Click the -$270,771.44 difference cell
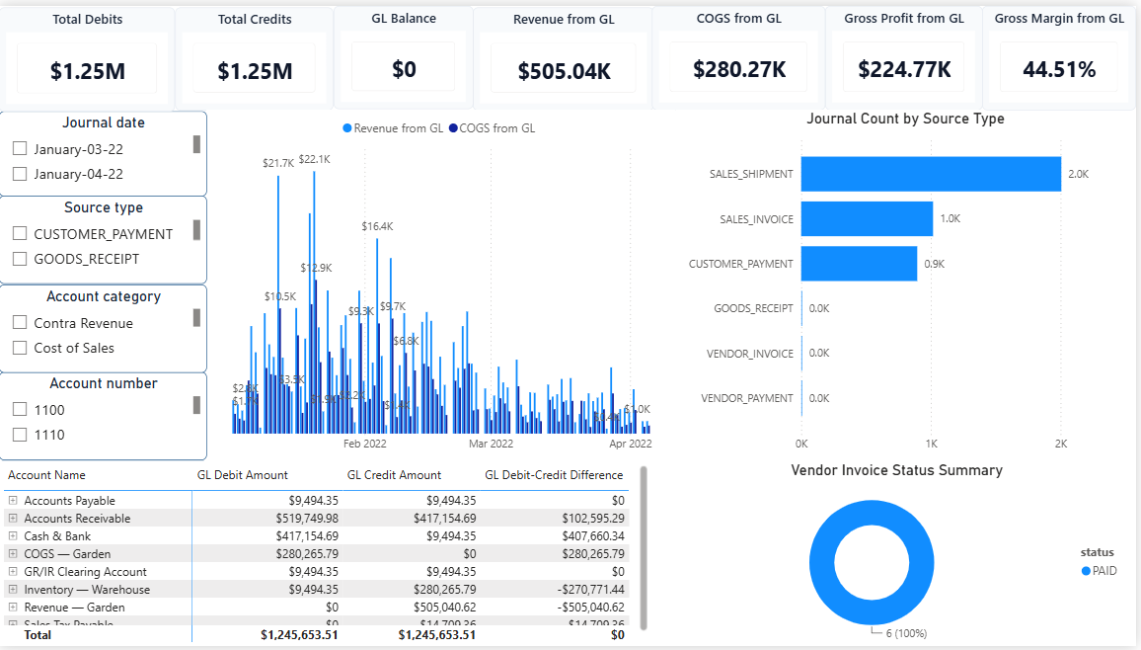 coord(590,590)
